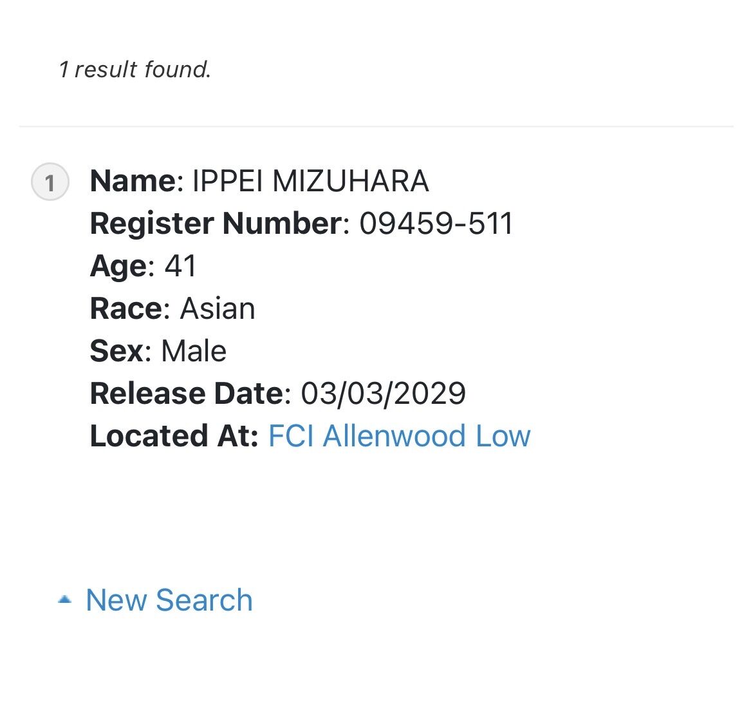Click the Race label
This screenshot has height=713, width=753.
pyautogui.click(x=126, y=309)
